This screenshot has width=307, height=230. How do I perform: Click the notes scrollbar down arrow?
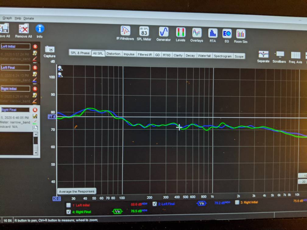36,152
